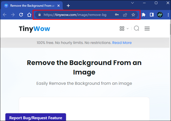Share this page via share icon
The height and width of the screenshot is (121, 171).
point(125,15)
